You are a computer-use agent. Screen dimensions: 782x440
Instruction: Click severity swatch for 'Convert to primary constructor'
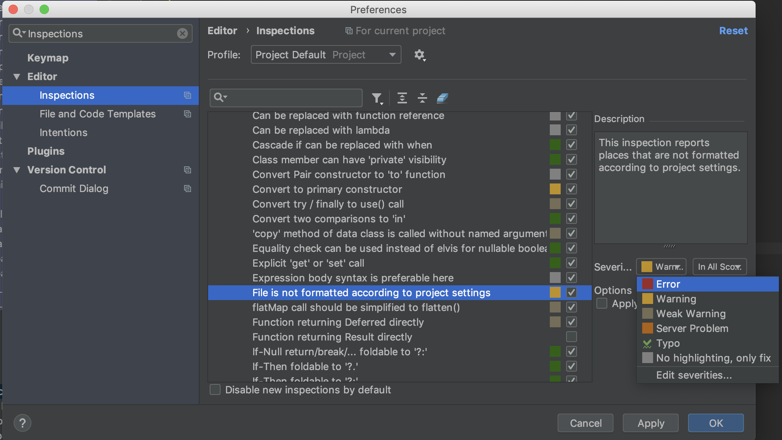point(555,189)
